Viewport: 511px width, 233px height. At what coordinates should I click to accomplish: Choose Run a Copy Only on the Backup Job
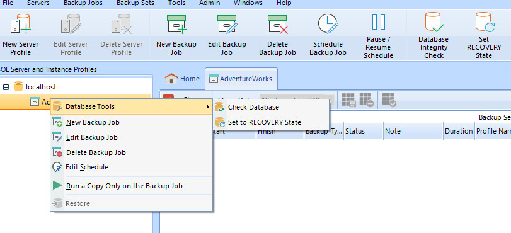click(131, 186)
